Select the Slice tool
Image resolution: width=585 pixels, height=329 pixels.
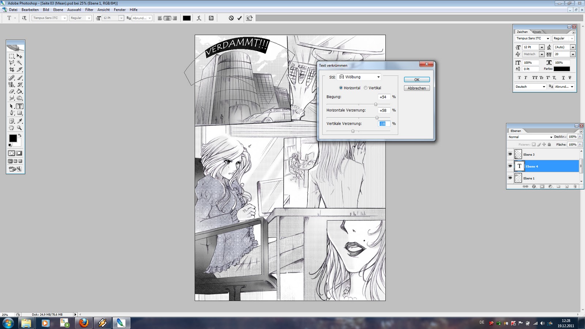pos(20,69)
